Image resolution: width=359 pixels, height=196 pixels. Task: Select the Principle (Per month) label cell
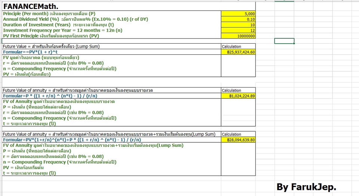(x=49, y=14)
